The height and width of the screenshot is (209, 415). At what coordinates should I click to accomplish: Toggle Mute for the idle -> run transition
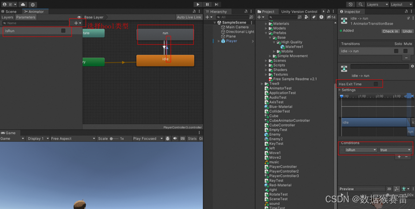(405, 51)
